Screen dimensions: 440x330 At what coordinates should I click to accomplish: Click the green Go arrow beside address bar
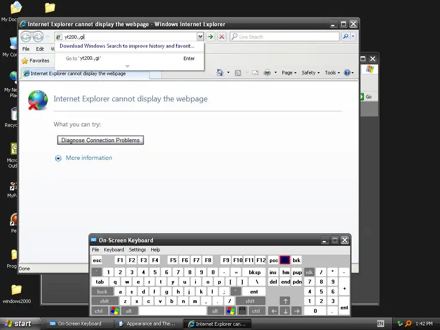211,37
